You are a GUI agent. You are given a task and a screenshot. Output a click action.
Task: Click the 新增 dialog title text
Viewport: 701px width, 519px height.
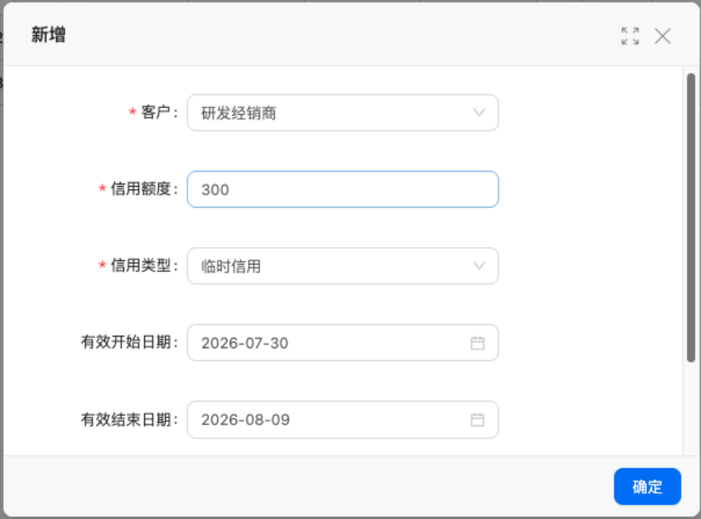[48, 35]
